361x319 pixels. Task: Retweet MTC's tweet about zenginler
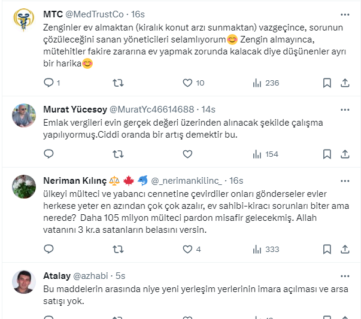pyautogui.click(x=119, y=83)
